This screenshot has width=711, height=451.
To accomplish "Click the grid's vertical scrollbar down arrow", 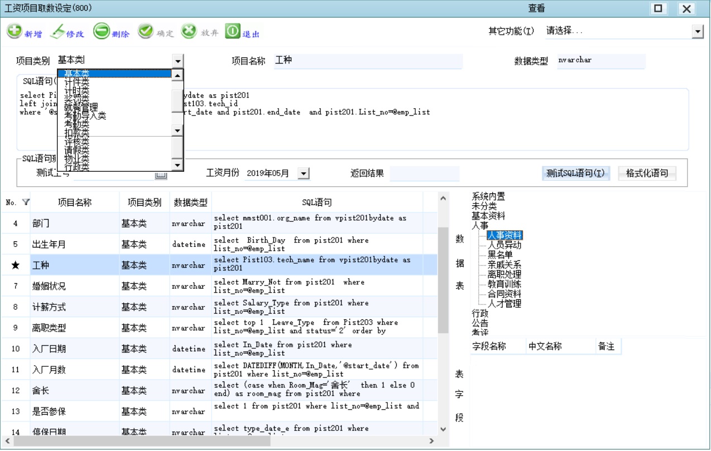I will (443, 429).
